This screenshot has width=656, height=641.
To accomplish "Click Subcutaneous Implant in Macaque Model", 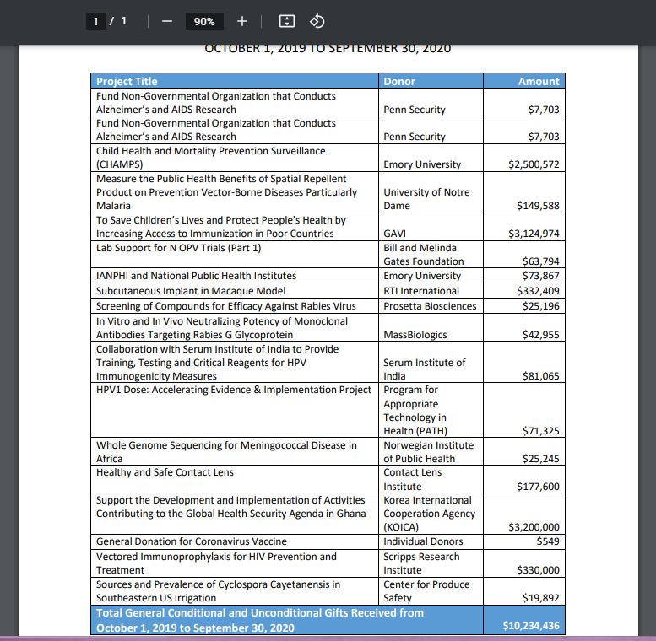I will point(190,291).
